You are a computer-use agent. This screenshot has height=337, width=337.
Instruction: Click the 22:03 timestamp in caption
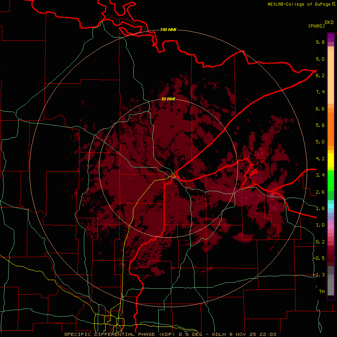click(268, 334)
